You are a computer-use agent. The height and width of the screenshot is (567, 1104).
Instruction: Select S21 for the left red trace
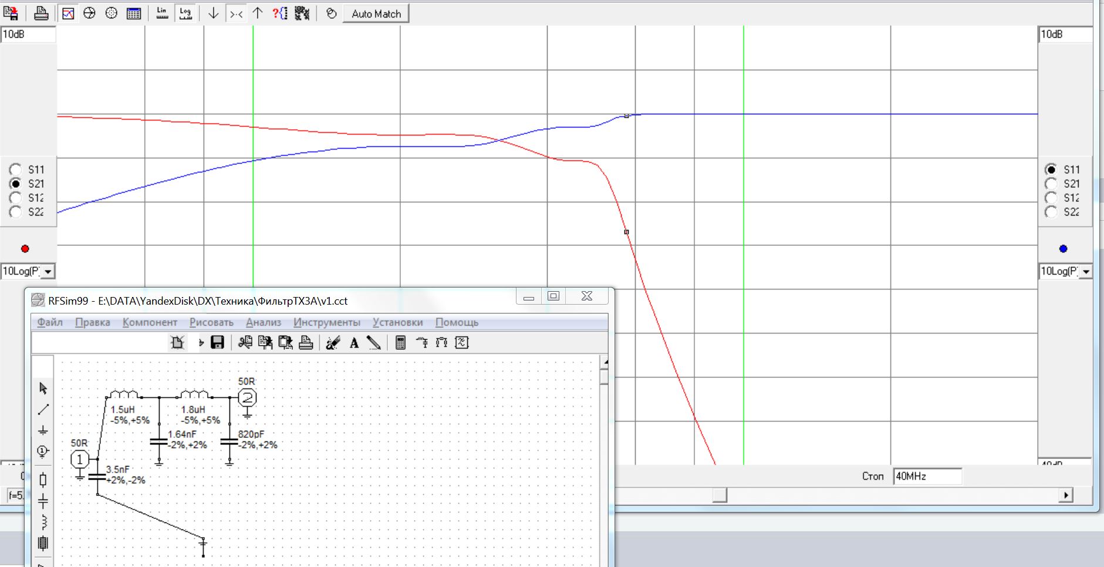point(15,184)
